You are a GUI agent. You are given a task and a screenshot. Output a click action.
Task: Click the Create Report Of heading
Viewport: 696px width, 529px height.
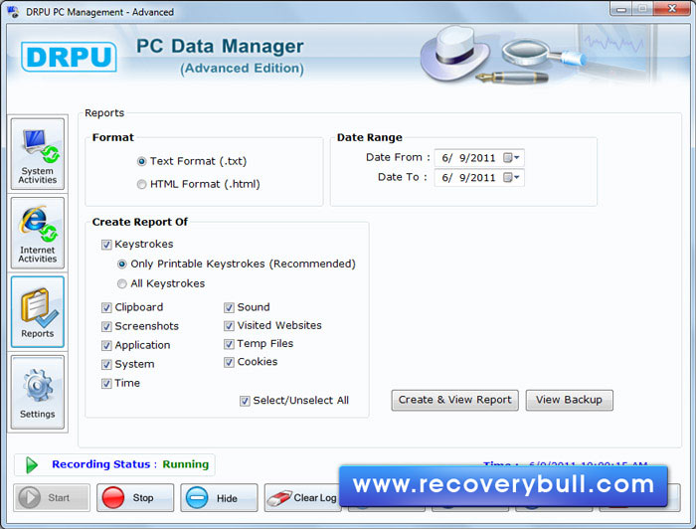click(140, 222)
